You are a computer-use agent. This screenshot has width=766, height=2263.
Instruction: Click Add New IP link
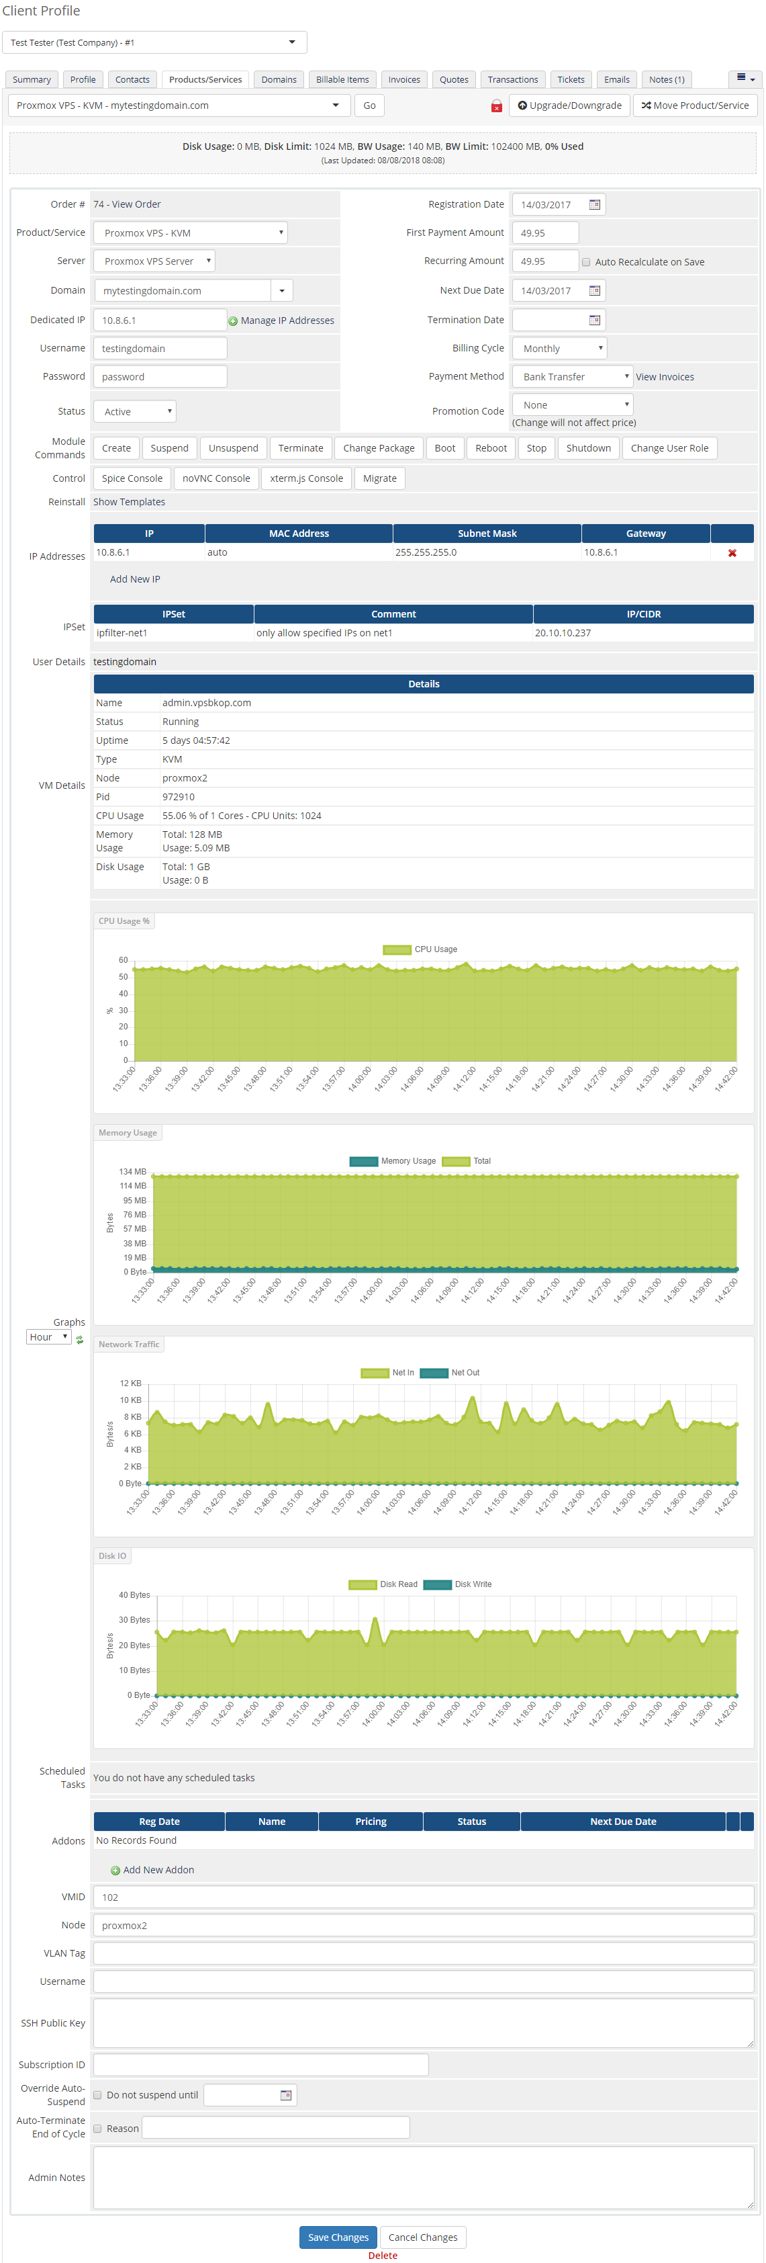pos(135,580)
